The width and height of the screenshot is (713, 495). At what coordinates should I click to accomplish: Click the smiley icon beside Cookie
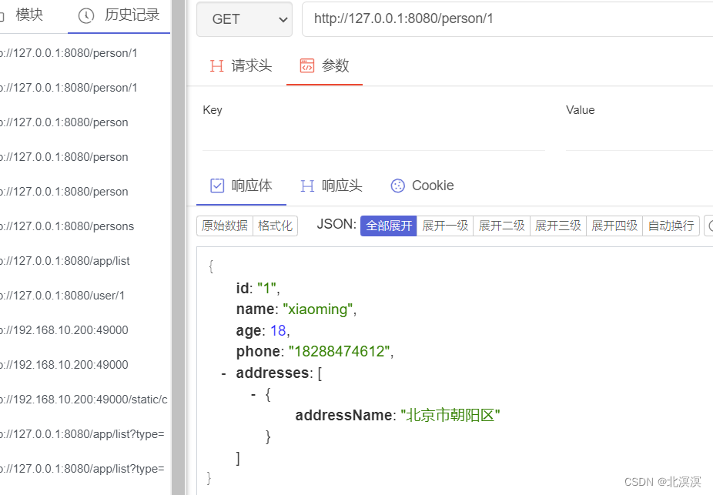tap(397, 186)
